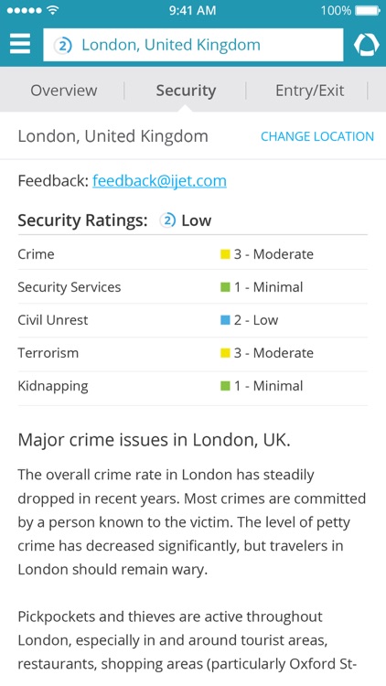Tap the green swatch for Security Services
Screen dimensions: 386x686
pos(225,287)
